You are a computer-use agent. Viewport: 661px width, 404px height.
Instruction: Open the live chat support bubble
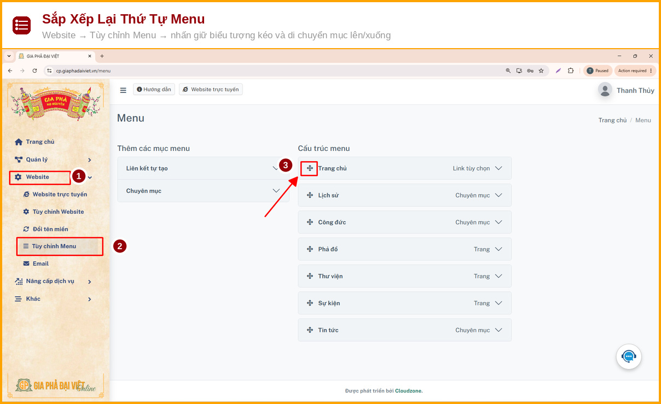[629, 357]
